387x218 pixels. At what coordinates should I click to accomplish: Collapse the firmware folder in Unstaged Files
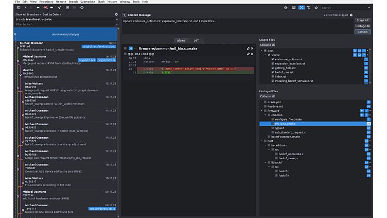pos(261,111)
